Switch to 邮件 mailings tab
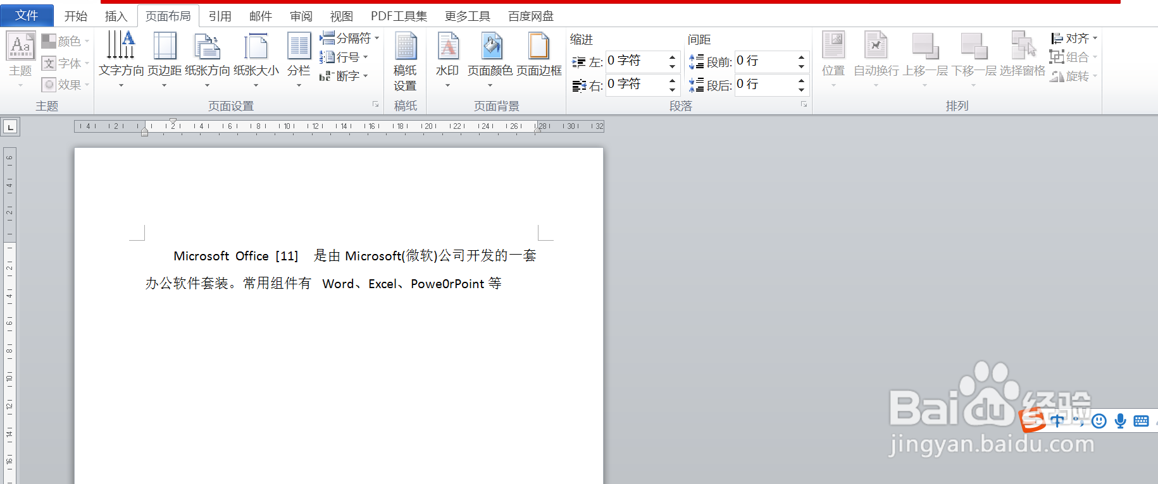Screen dimensions: 1158x484 coord(261,16)
